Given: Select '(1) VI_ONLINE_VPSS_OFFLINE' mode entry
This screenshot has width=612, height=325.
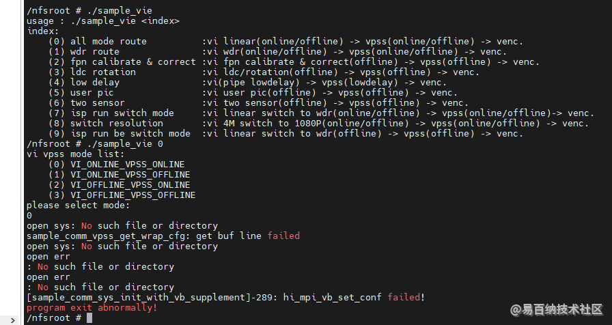Looking at the screenshot, I should (120, 175).
